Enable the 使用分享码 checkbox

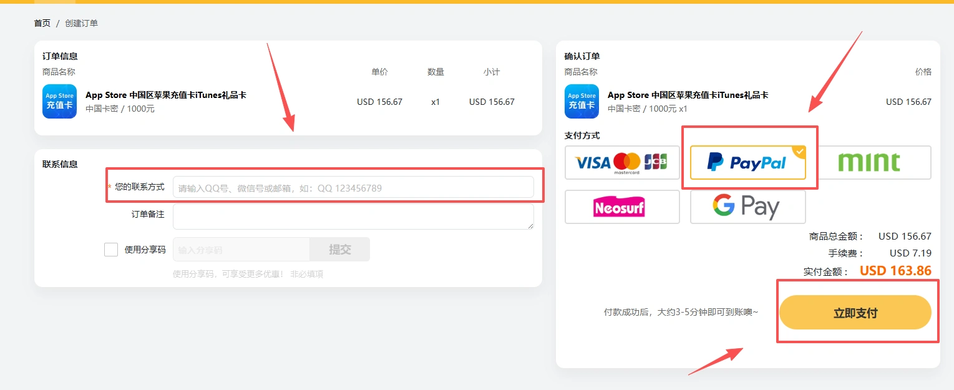(x=111, y=250)
